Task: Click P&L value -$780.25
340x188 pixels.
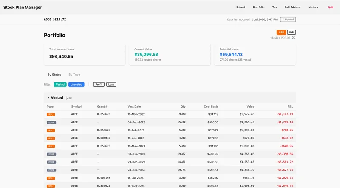Action: point(286,130)
